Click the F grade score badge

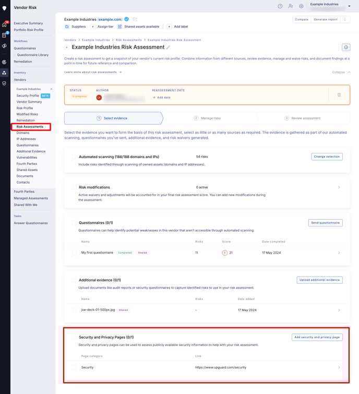(x=224, y=253)
